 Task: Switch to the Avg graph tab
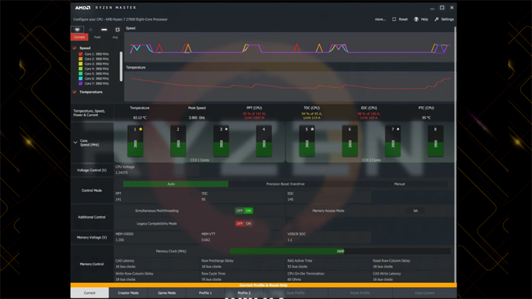point(115,37)
